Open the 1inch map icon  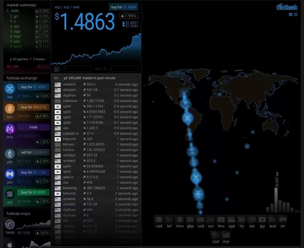tap(10, 224)
